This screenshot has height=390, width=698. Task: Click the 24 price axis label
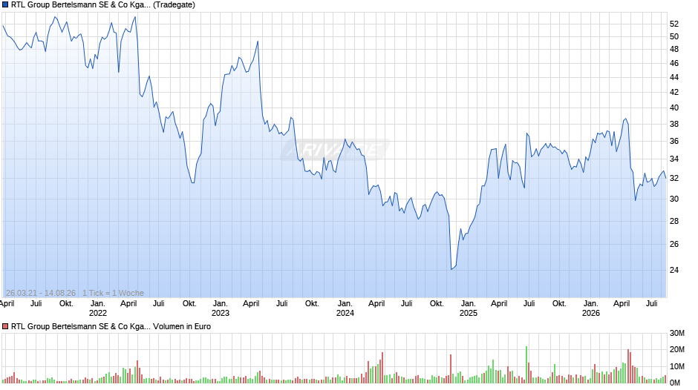click(x=674, y=270)
